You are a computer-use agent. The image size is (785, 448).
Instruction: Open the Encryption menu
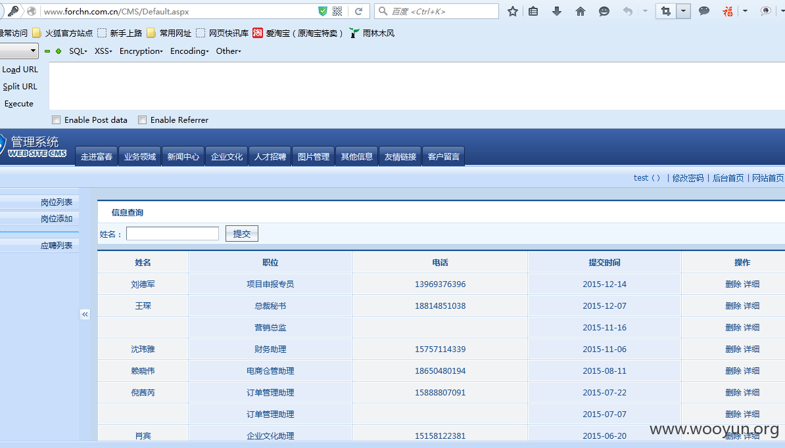tap(141, 51)
